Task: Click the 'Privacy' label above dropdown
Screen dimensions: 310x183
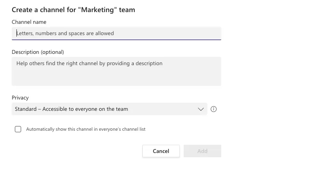Action: tap(20, 98)
